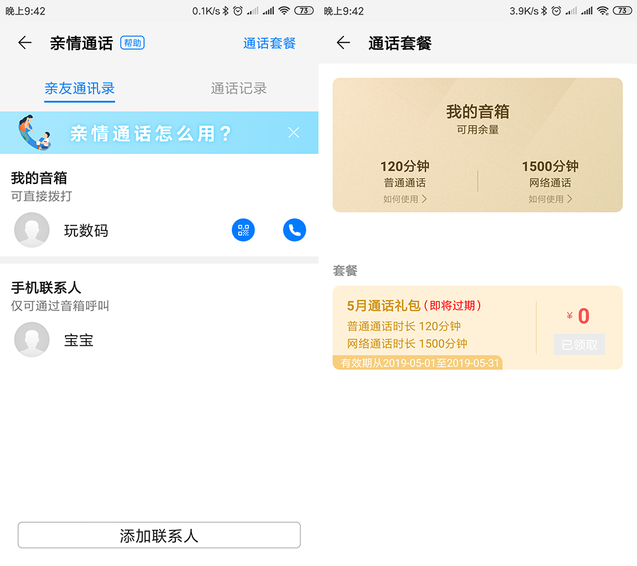Tap the battery indicator in the left status bar
This screenshot has height=566, width=637.
[304, 11]
